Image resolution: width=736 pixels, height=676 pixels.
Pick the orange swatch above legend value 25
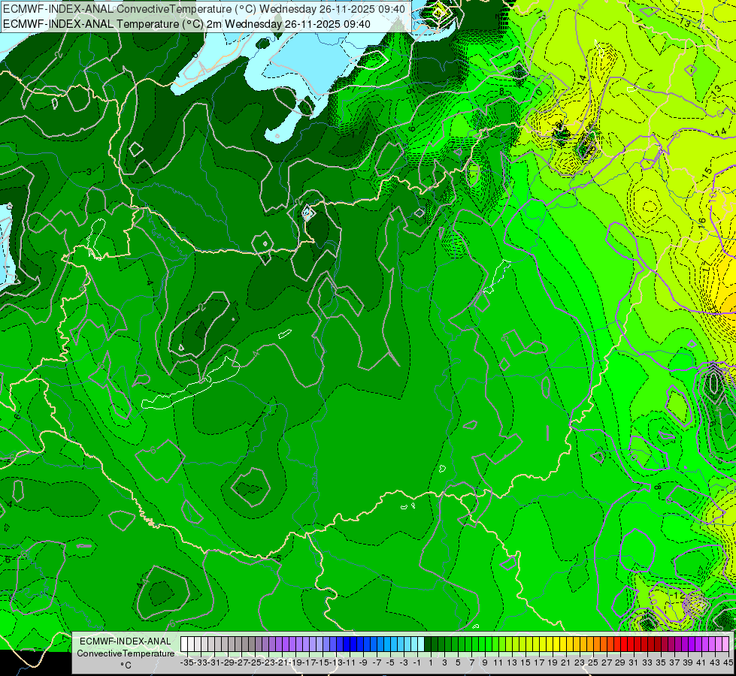pos(590,644)
